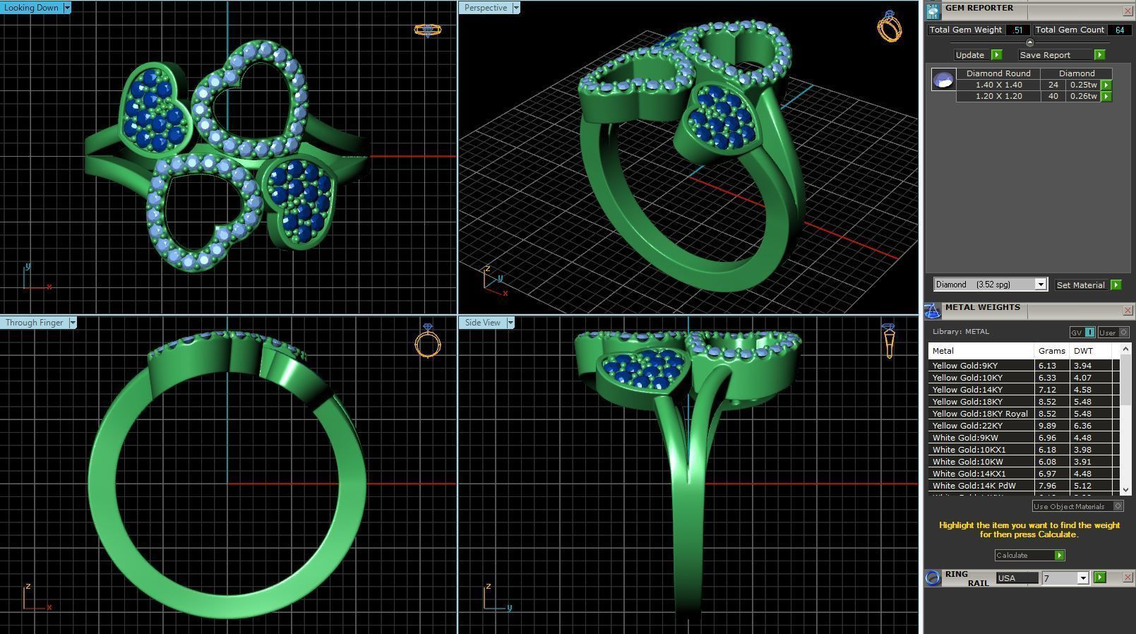The image size is (1136, 634).
Task: Select the Yellow Gold:18KY row
Action: point(1024,402)
